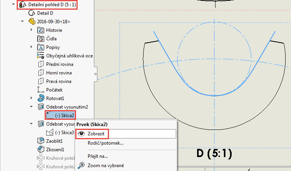Select the Obyčejná uhlíková ocel material label
This screenshot has height=171, width=291.
coord(69,56)
